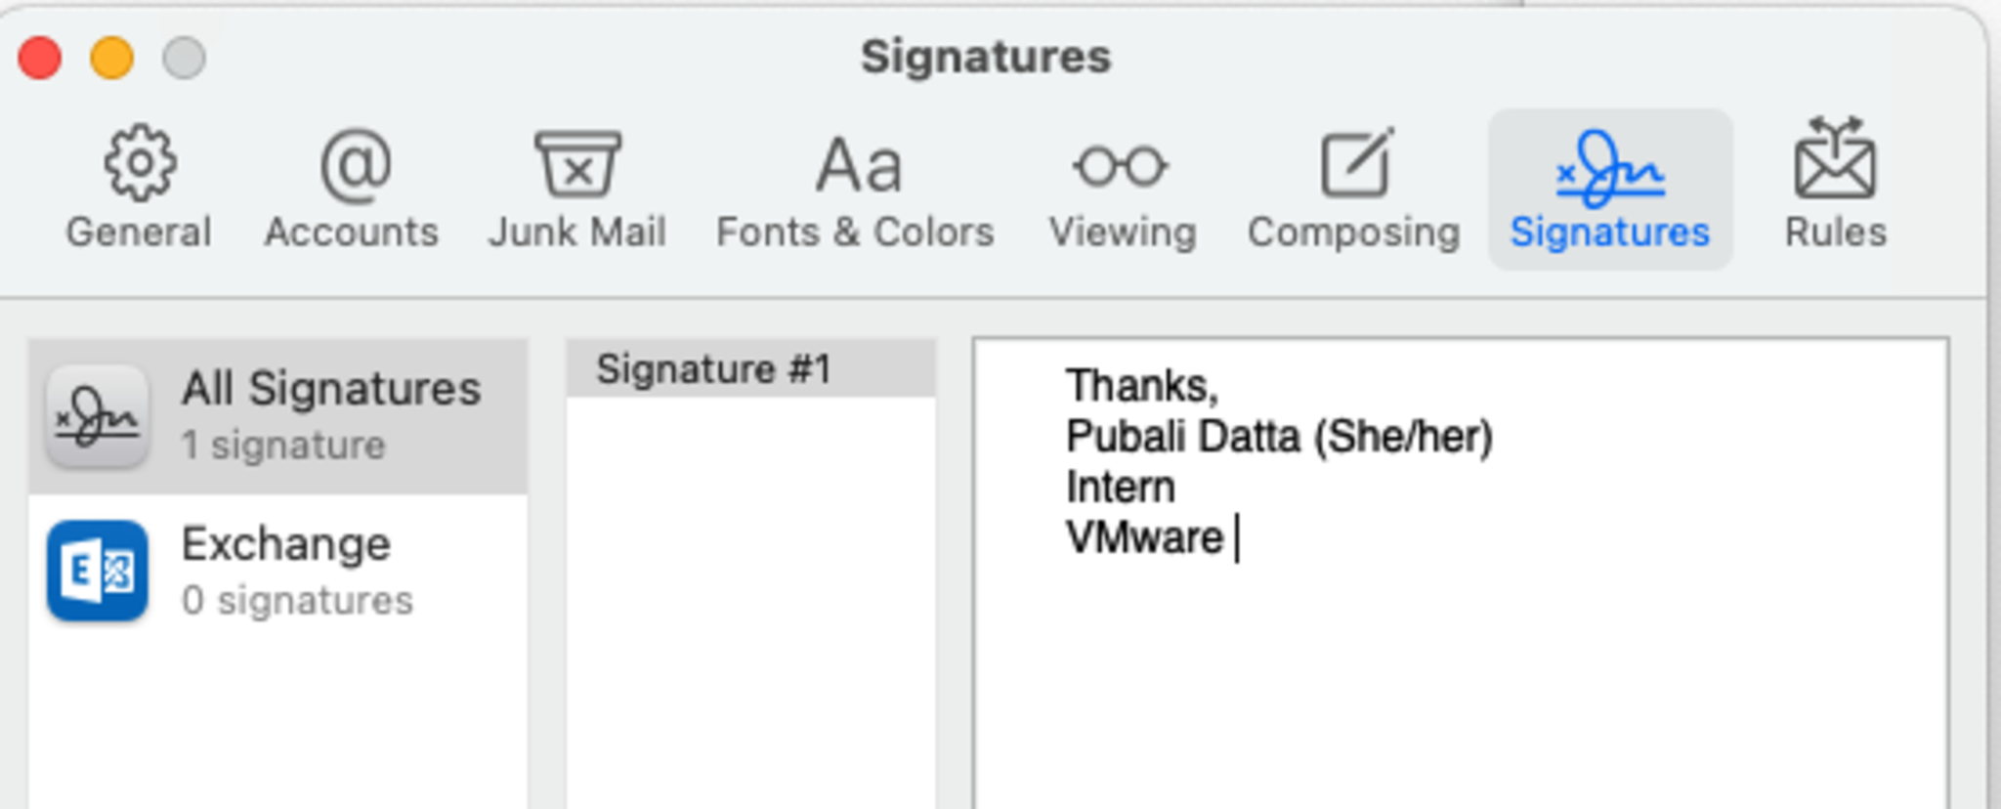
Task: Select All Signatures in the sidebar
Action: 330,414
